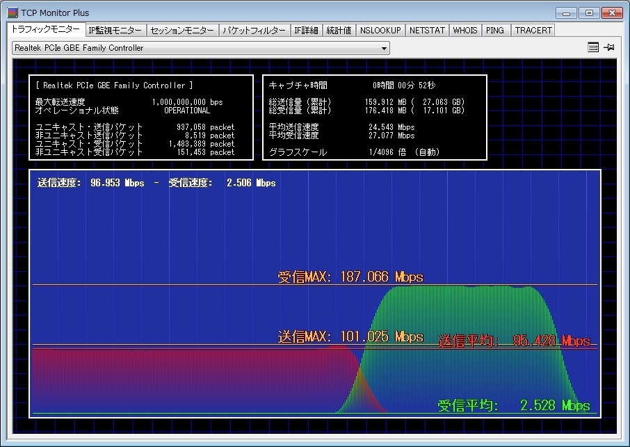The height and width of the screenshot is (447, 630).
Task: Open the TRACERT tab
Action: coord(533,31)
